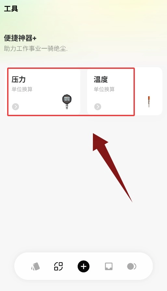Tap the 便捷神器+ heading
The width and height of the screenshot is (167, 291).
coord(20,38)
